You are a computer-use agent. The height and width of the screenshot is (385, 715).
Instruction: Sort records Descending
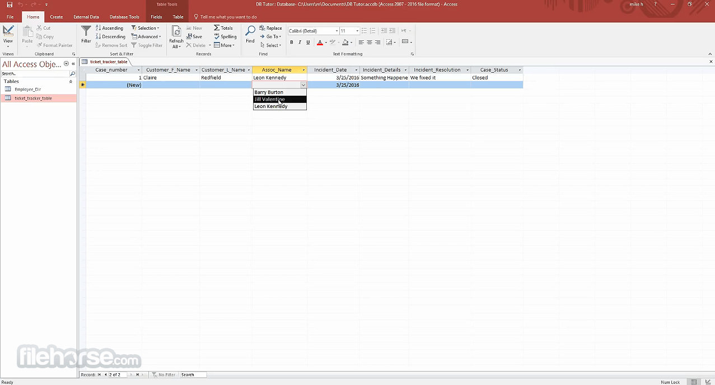click(x=110, y=36)
